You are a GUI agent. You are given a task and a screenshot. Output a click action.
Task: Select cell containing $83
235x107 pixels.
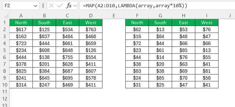137,71
